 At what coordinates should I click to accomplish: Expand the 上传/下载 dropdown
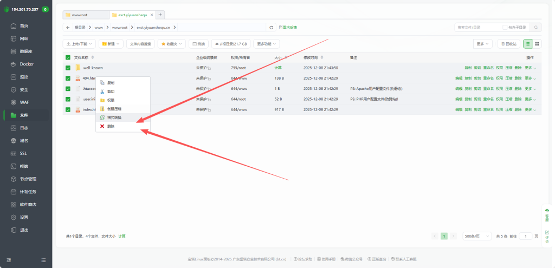point(79,44)
